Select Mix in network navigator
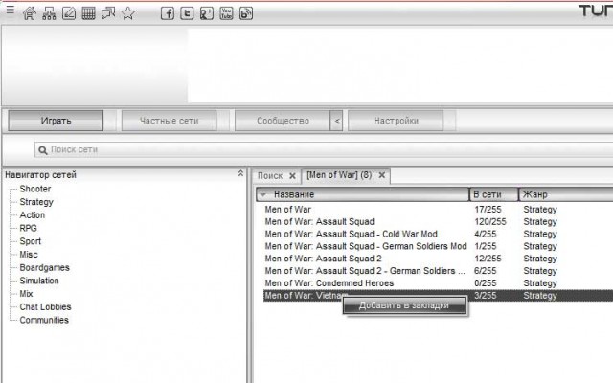Viewport: 613px width, 383px height. tap(26, 294)
